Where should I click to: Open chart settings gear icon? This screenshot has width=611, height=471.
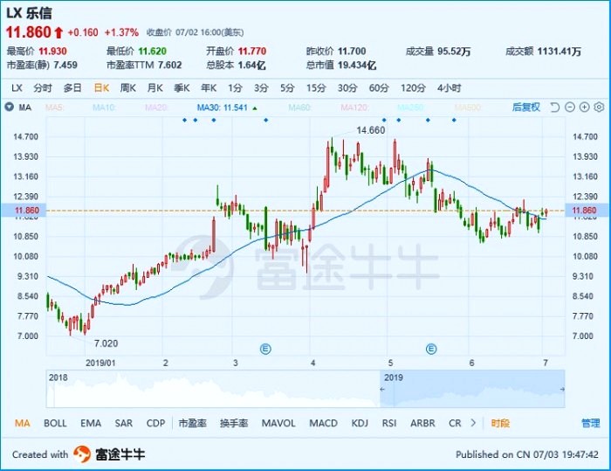(599, 107)
